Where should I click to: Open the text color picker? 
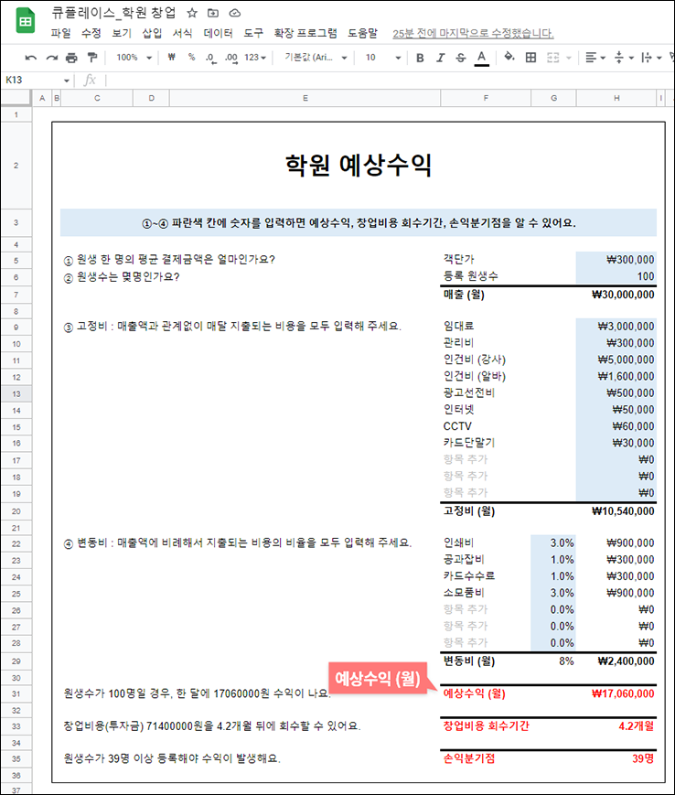[481, 58]
